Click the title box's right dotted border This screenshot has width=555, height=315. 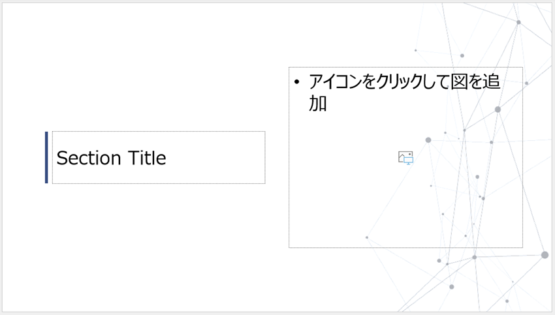265,157
